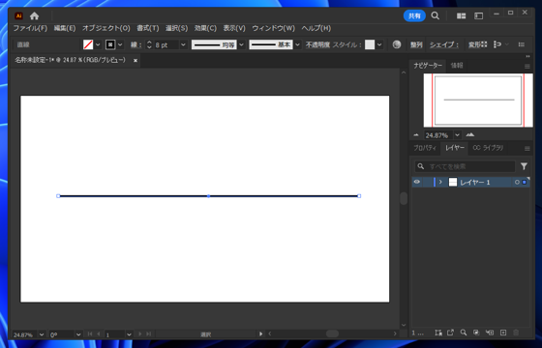Open the stroke color dropdown arrow
Viewport: 542px width, 348px height.
click(x=120, y=44)
